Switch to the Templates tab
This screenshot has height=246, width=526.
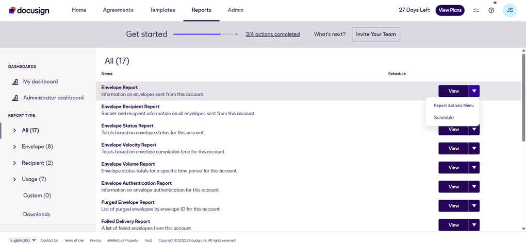pos(162,10)
